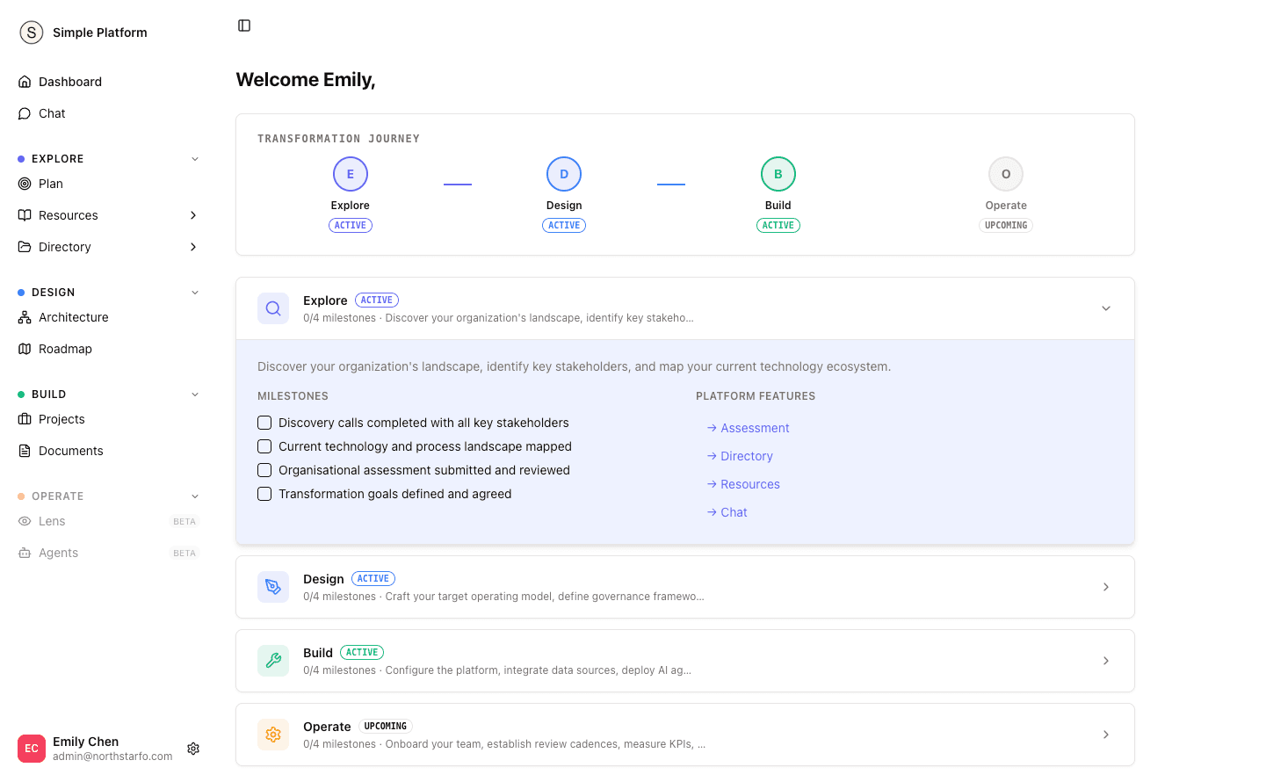Click the Documents file icon
1266x782 pixels.
[25, 451]
